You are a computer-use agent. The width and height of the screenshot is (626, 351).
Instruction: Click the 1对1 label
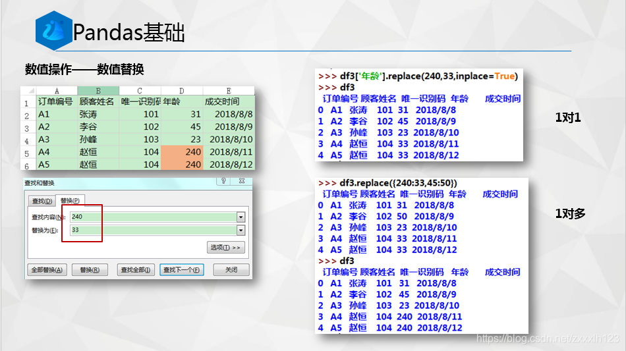click(568, 117)
